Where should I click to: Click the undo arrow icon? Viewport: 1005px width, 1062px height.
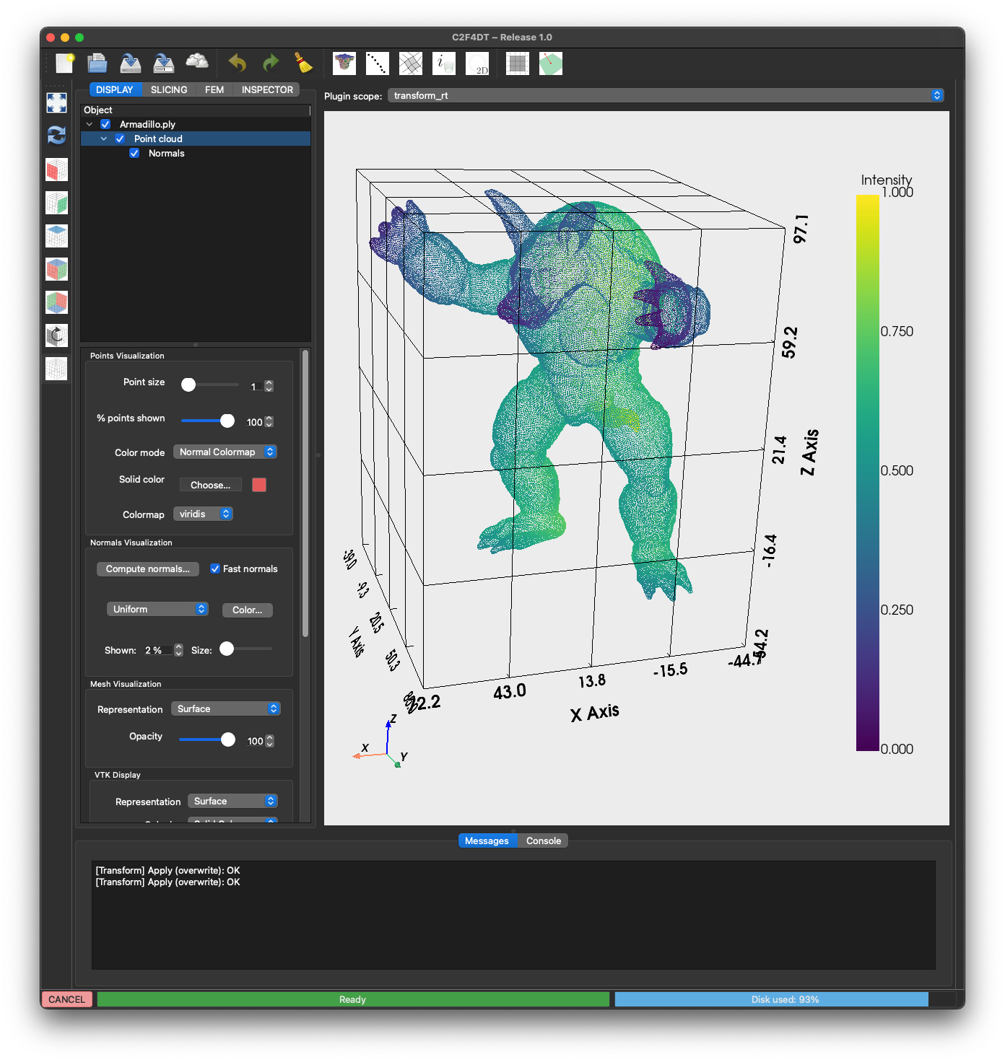click(x=237, y=63)
